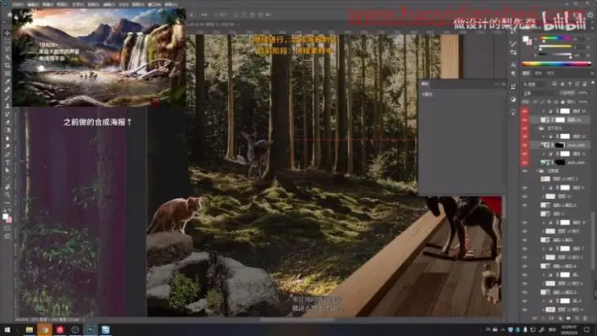
Task: Select the Crop tool
Action: coord(8,65)
